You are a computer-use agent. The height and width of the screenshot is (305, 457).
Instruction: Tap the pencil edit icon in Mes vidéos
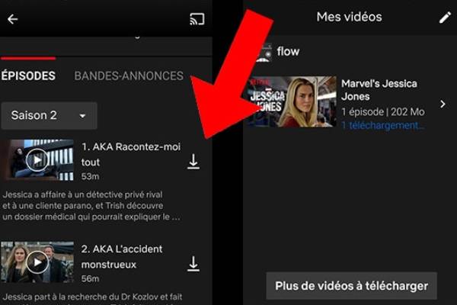point(445,18)
